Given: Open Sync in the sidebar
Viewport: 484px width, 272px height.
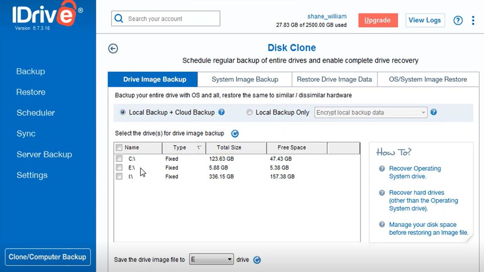Looking at the screenshot, I should 26,134.
